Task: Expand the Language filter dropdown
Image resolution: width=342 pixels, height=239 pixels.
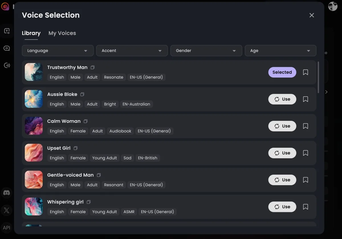Action: coord(58,51)
